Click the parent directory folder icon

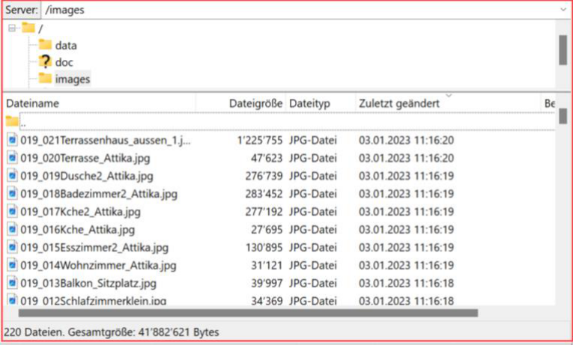coord(12,120)
